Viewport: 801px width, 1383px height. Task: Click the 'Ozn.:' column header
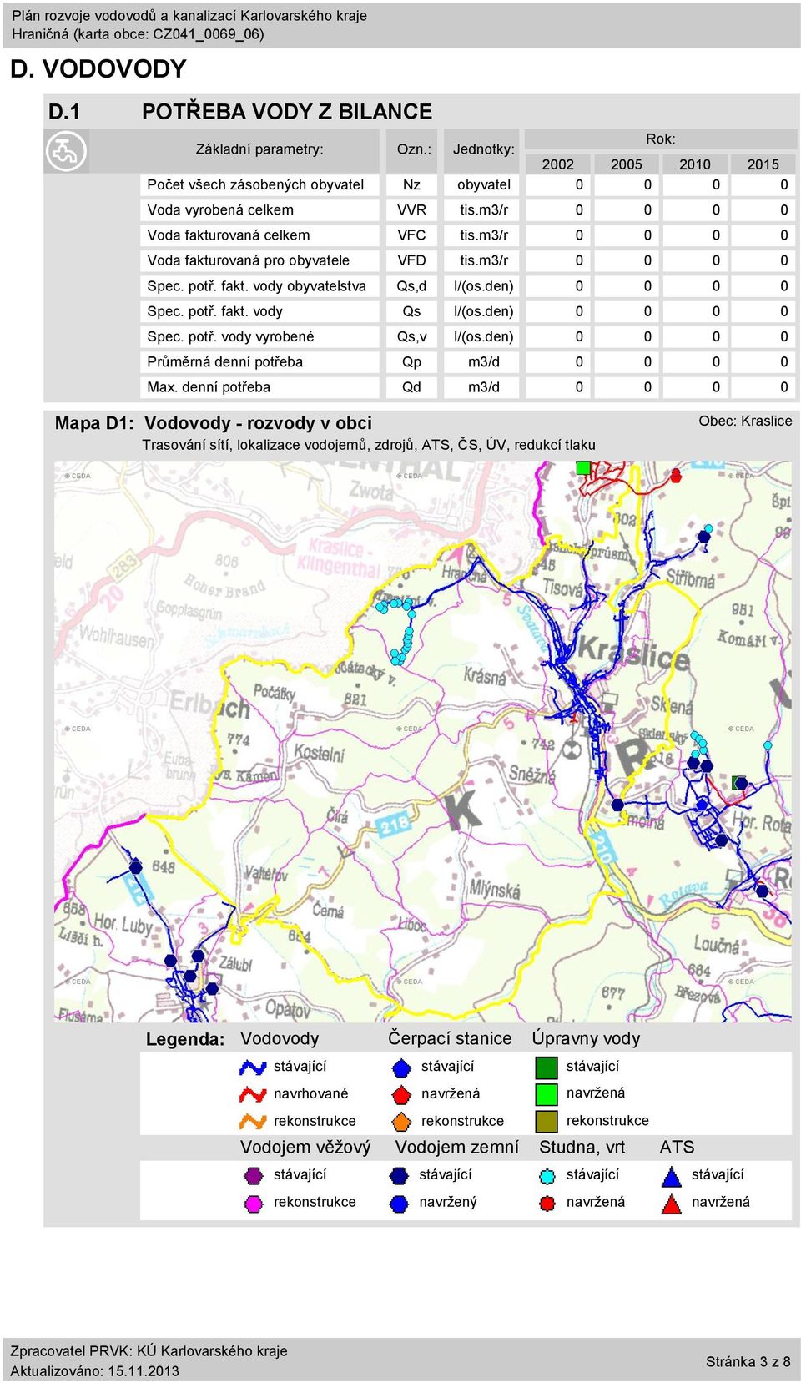coord(414,149)
